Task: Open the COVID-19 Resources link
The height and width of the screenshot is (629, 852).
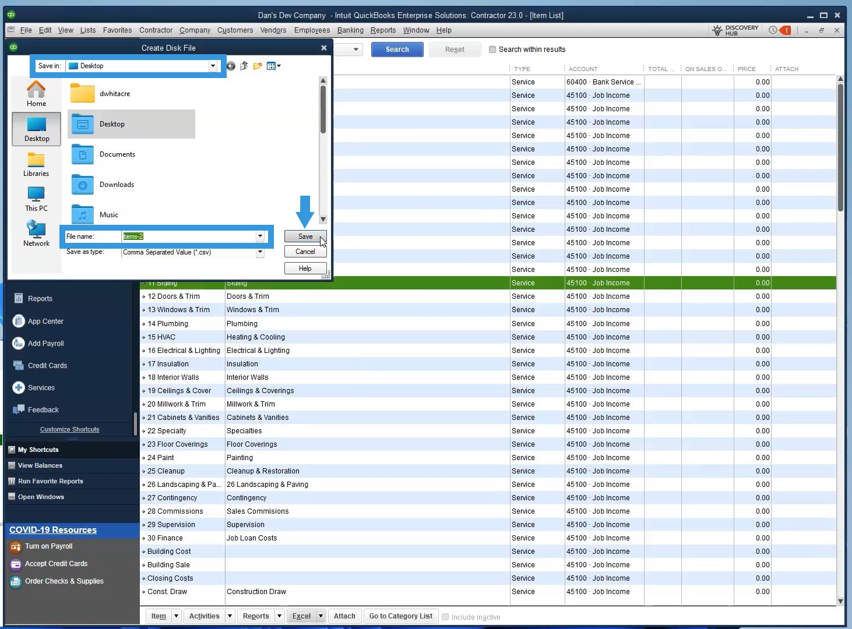Action: [x=53, y=530]
